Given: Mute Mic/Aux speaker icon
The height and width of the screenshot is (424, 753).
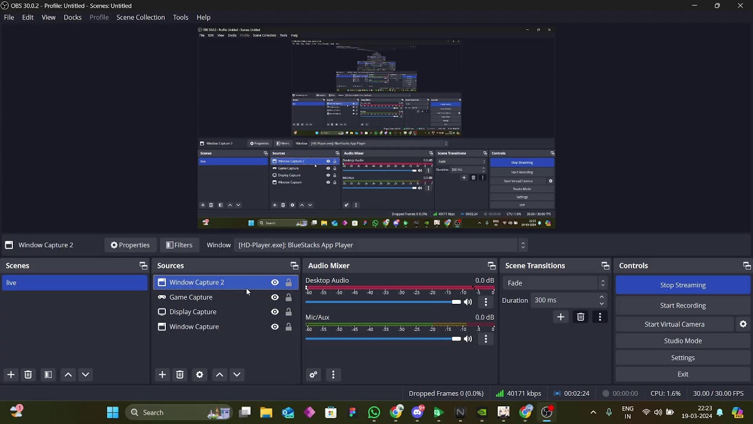Looking at the screenshot, I should tap(468, 339).
